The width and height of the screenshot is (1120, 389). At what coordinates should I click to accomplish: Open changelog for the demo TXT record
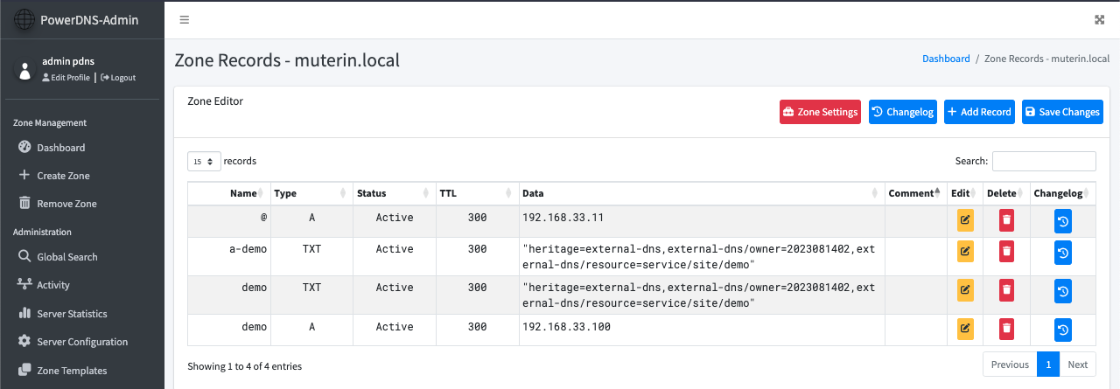[x=1062, y=291]
